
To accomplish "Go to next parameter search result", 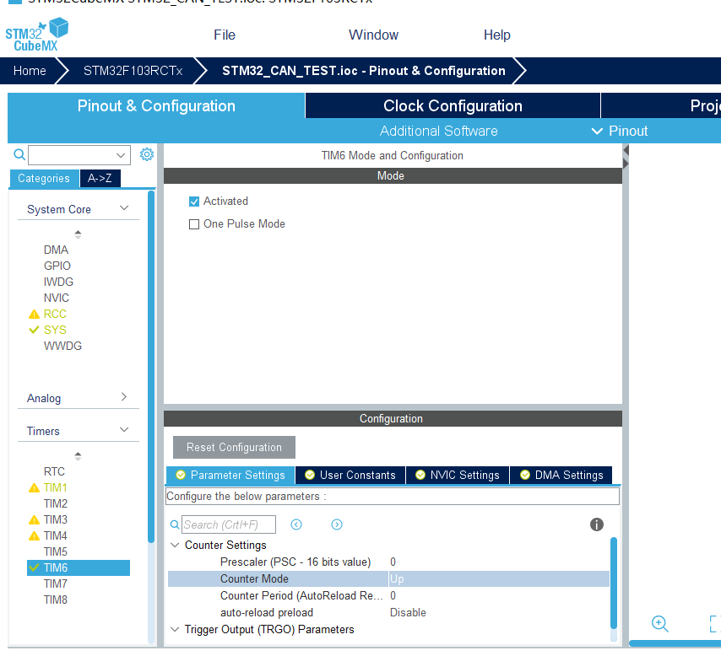I will click(337, 524).
